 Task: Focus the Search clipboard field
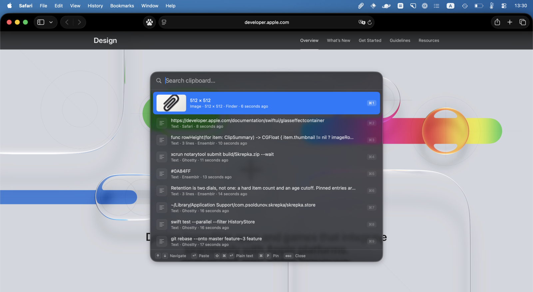(x=266, y=80)
